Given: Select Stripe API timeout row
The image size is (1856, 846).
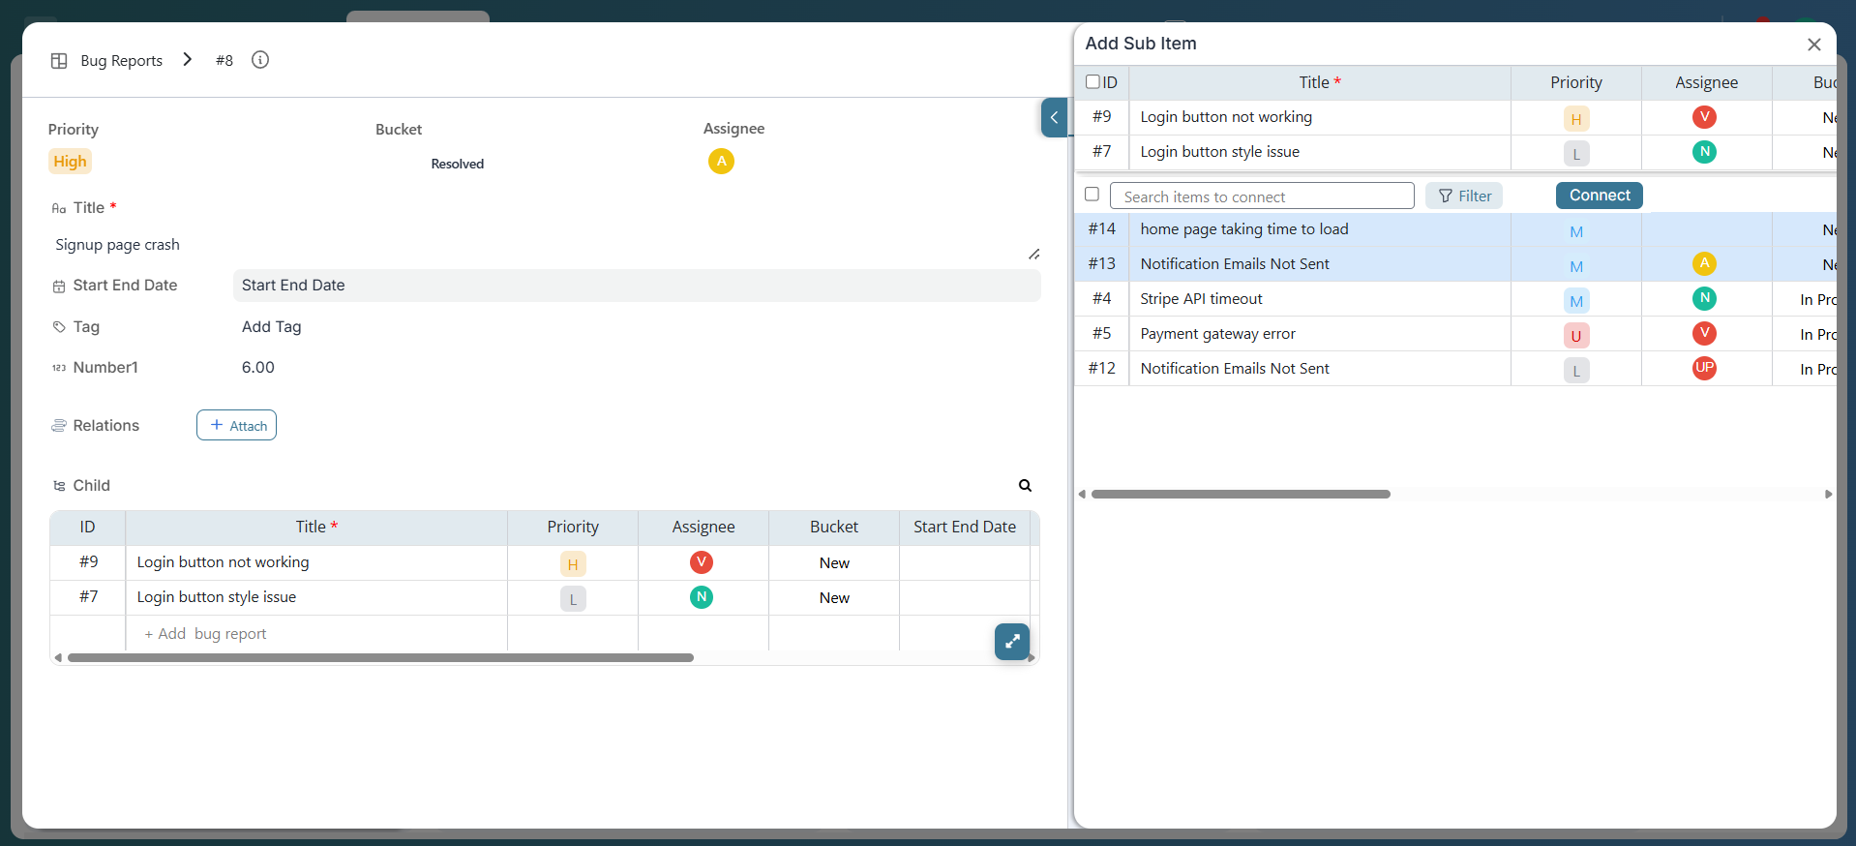Looking at the screenshot, I should (1455, 299).
